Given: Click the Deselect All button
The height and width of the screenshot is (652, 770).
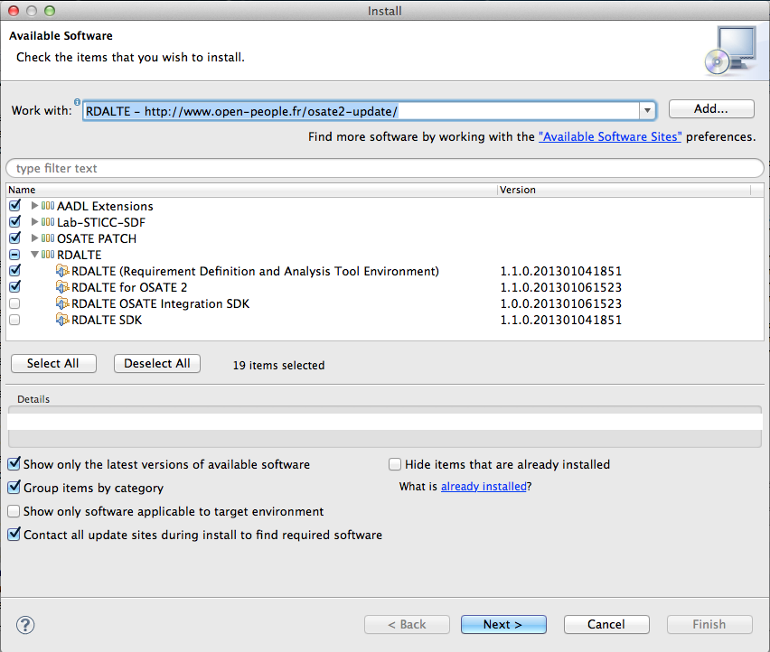Looking at the screenshot, I should pos(156,364).
